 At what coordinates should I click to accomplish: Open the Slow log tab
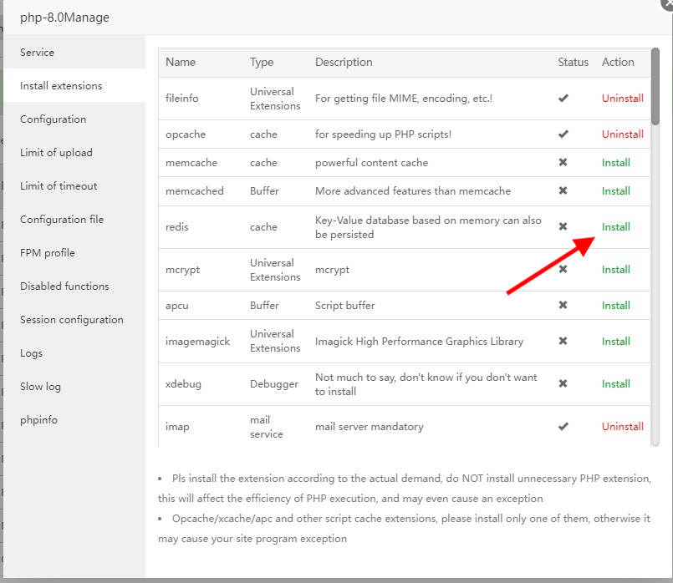(x=40, y=387)
